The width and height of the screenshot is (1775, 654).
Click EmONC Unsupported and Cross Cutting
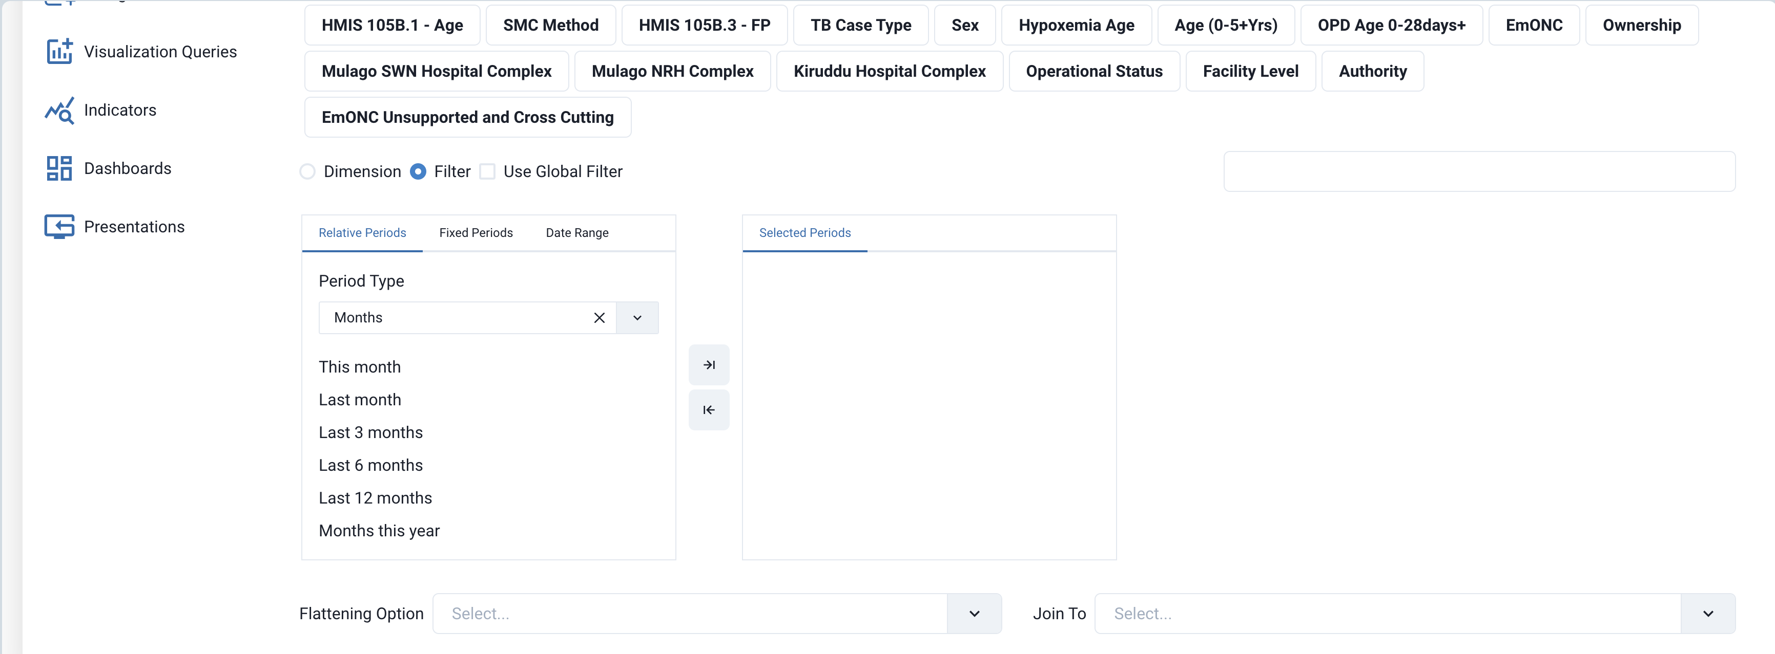point(468,118)
